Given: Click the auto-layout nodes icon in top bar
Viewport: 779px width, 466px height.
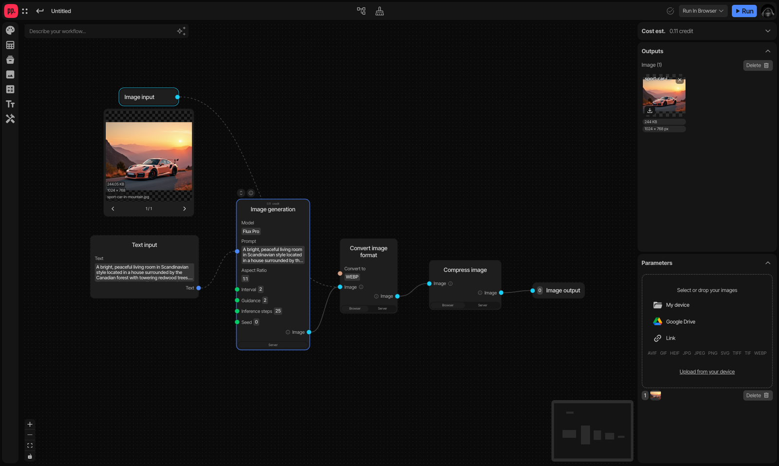Looking at the screenshot, I should click(361, 11).
